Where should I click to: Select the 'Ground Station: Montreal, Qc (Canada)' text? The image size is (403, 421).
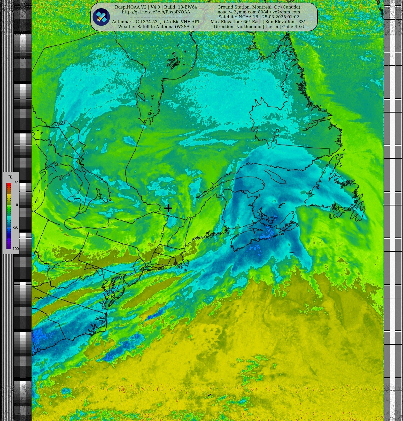[259, 7]
